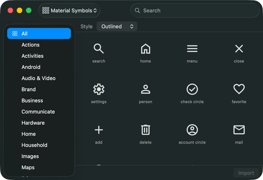
Task: Choose the favorite heart symbol
Action: click(x=239, y=89)
